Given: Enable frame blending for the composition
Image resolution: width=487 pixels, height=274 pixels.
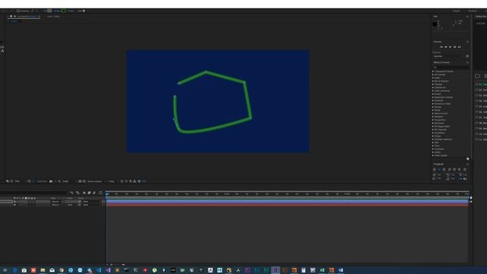Looking at the screenshot, I should click(89, 193).
